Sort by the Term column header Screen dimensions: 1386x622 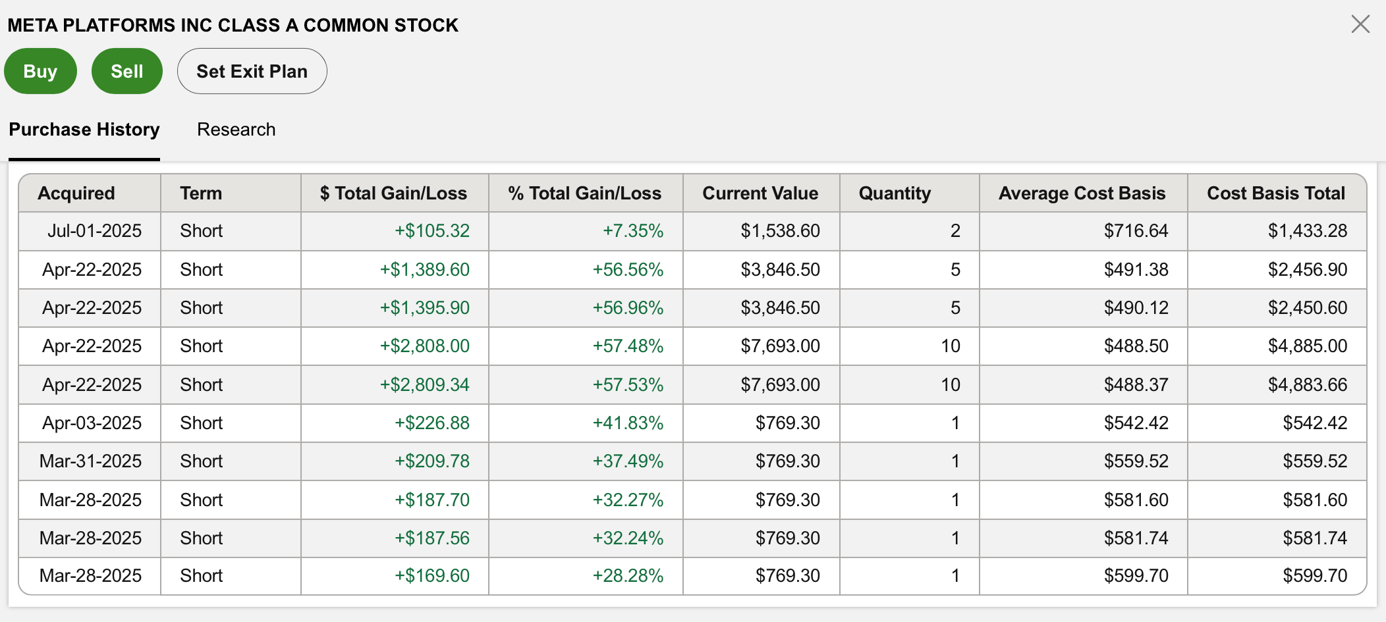click(201, 194)
